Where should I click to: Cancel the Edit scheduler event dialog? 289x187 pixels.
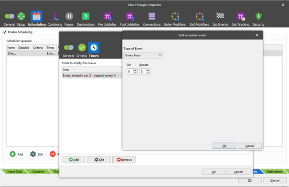(x=250, y=146)
